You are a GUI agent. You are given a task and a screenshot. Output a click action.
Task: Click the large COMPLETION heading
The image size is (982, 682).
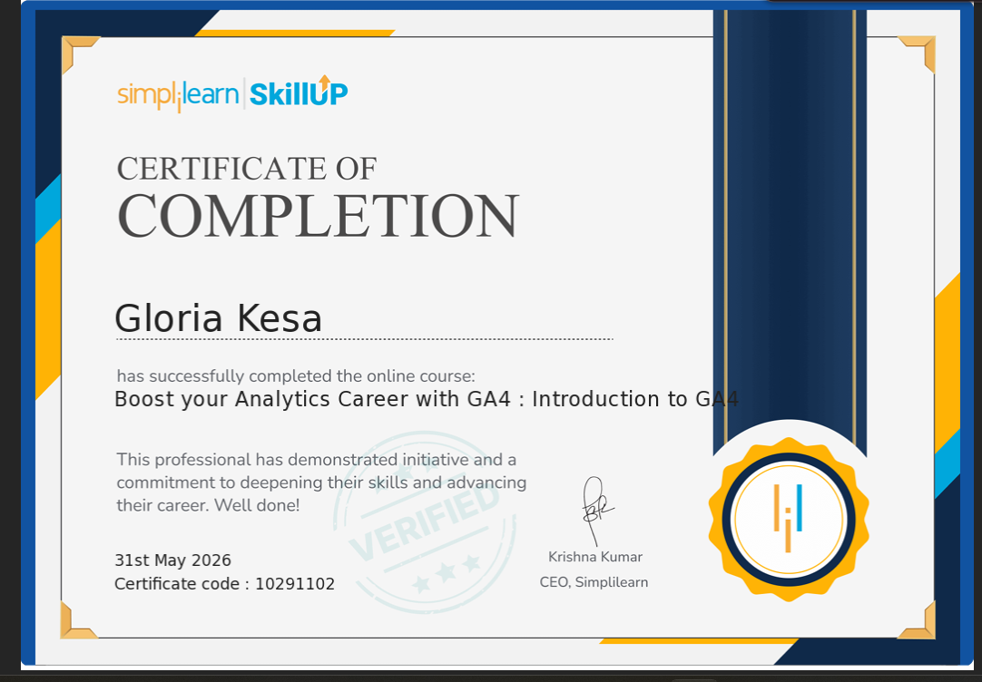[x=319, y=216]
